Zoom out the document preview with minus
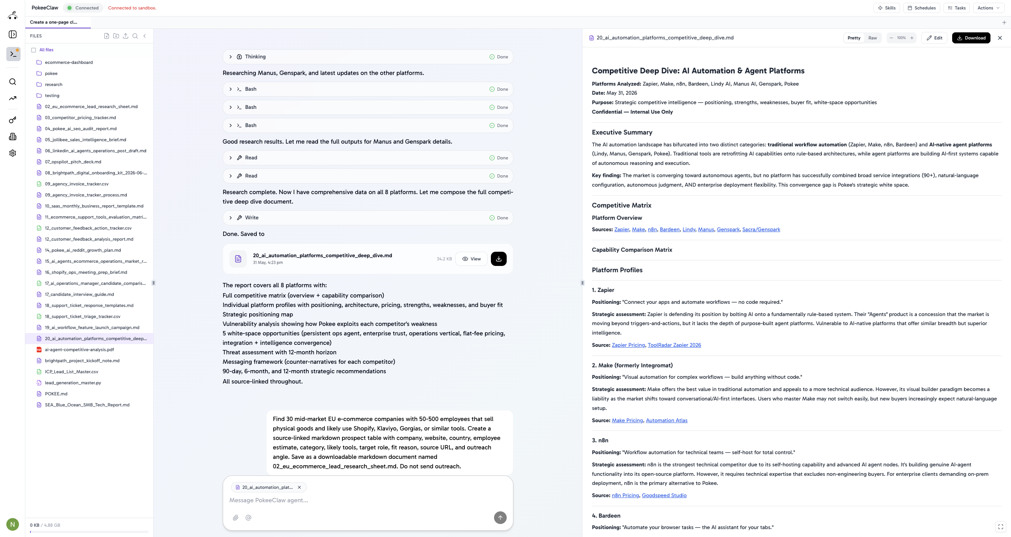Viewport: 1011px width, 537px height. point(891,38)
